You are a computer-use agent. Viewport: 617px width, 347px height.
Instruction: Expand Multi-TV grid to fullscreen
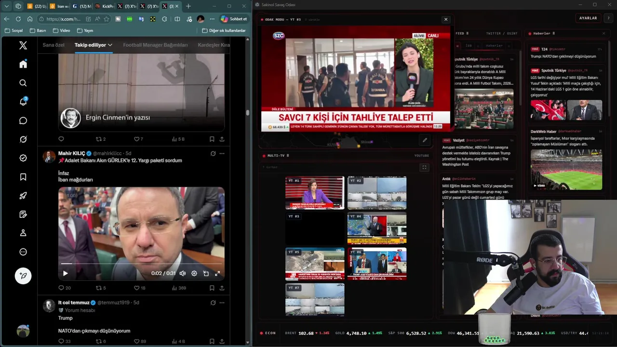424,167
